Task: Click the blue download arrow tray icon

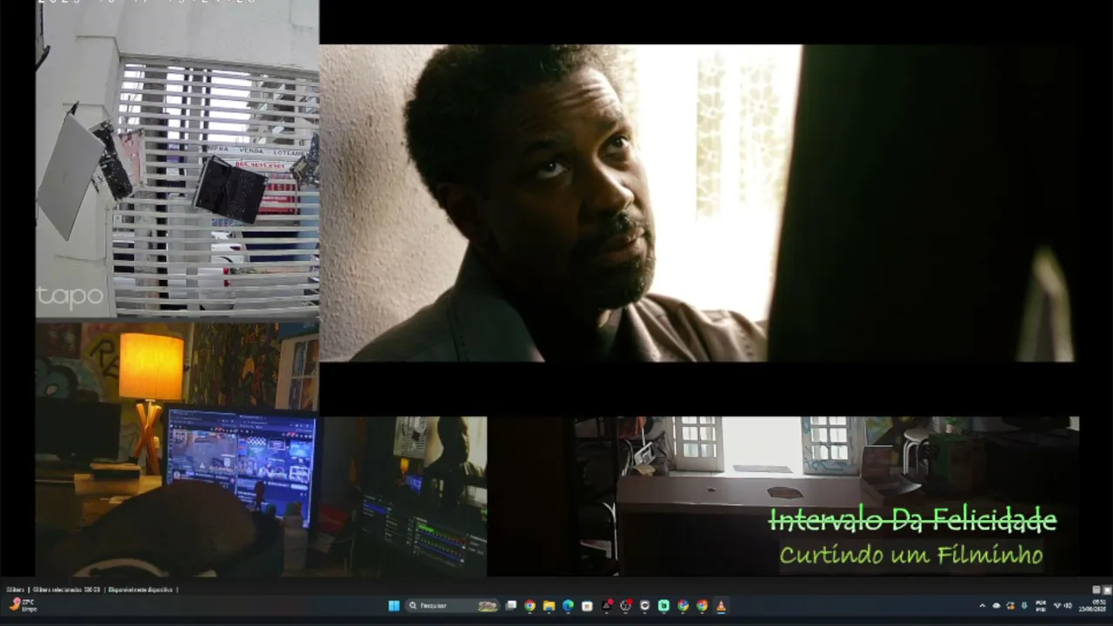Action: tap(1024, 606)
